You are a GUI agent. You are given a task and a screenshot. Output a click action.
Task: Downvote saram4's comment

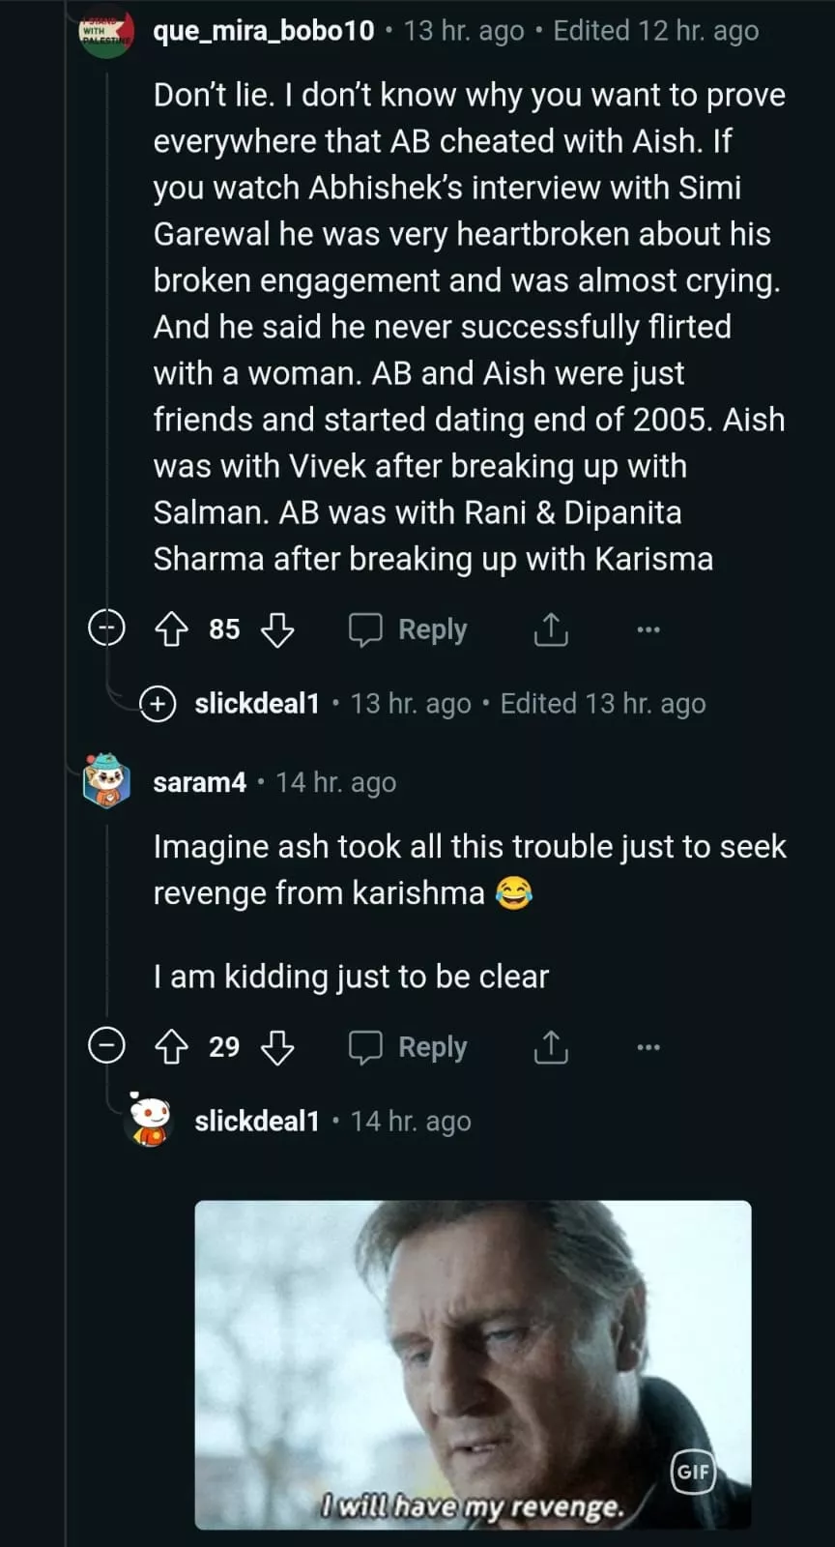click(278, 1047)
